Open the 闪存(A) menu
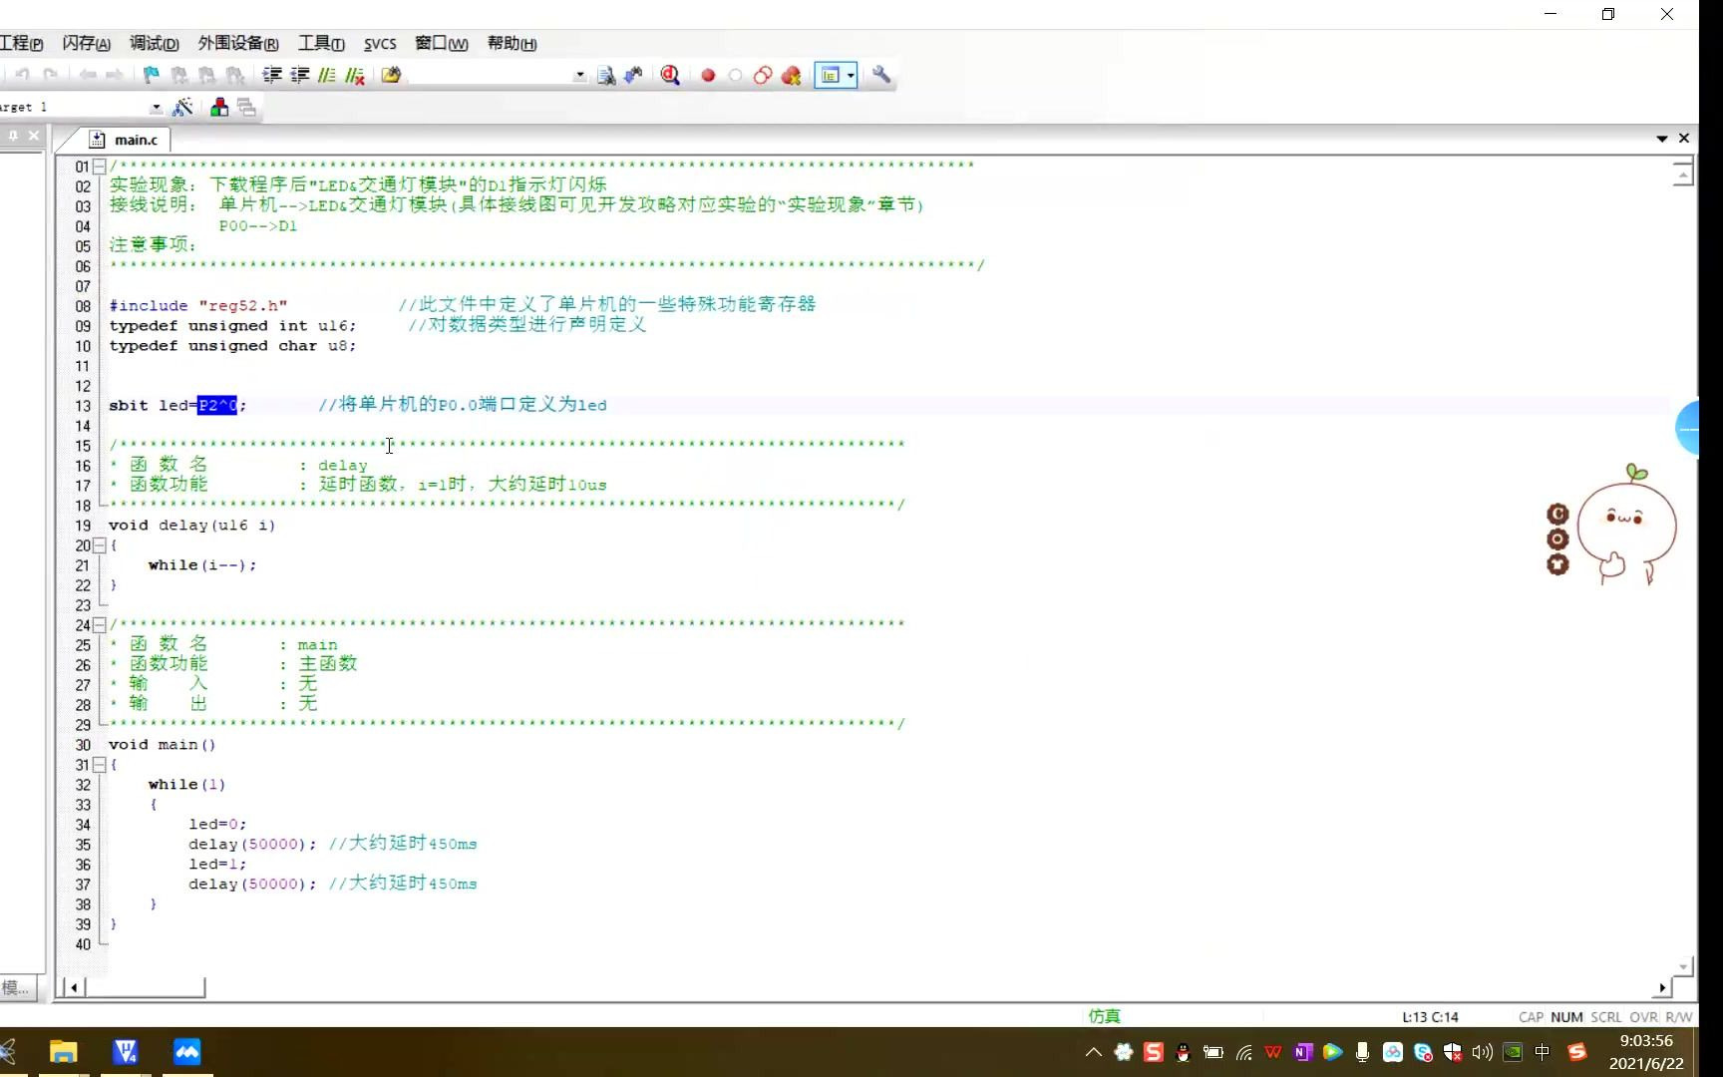This screenshot has width=1723, height=1077. pyautogui.click(x=86, y=43)
